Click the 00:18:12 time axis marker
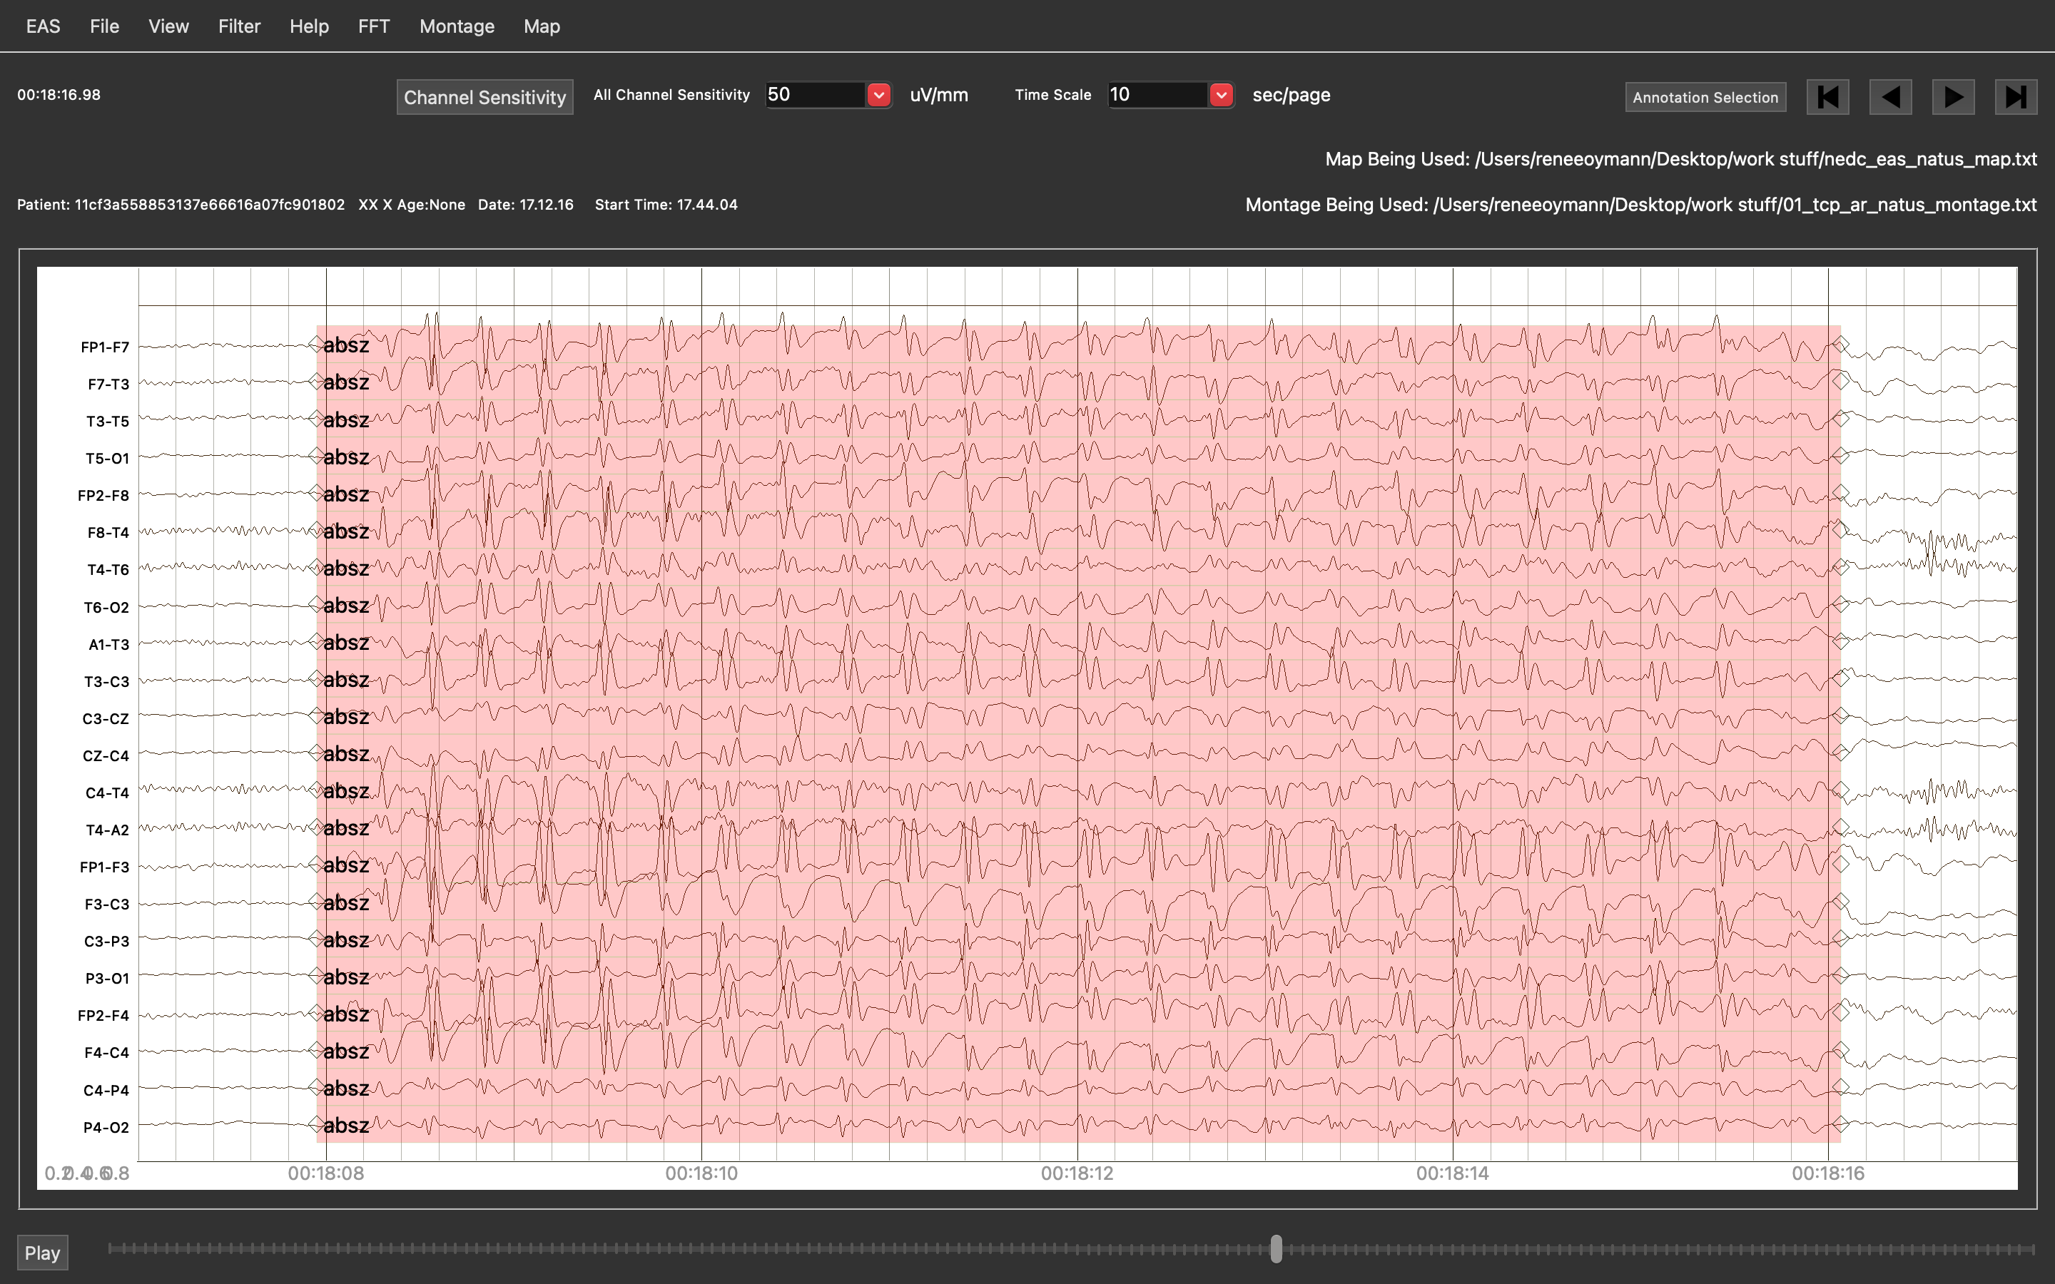The height and width of the screenshot is (1284, 2055). (x=1077, y=1173)
